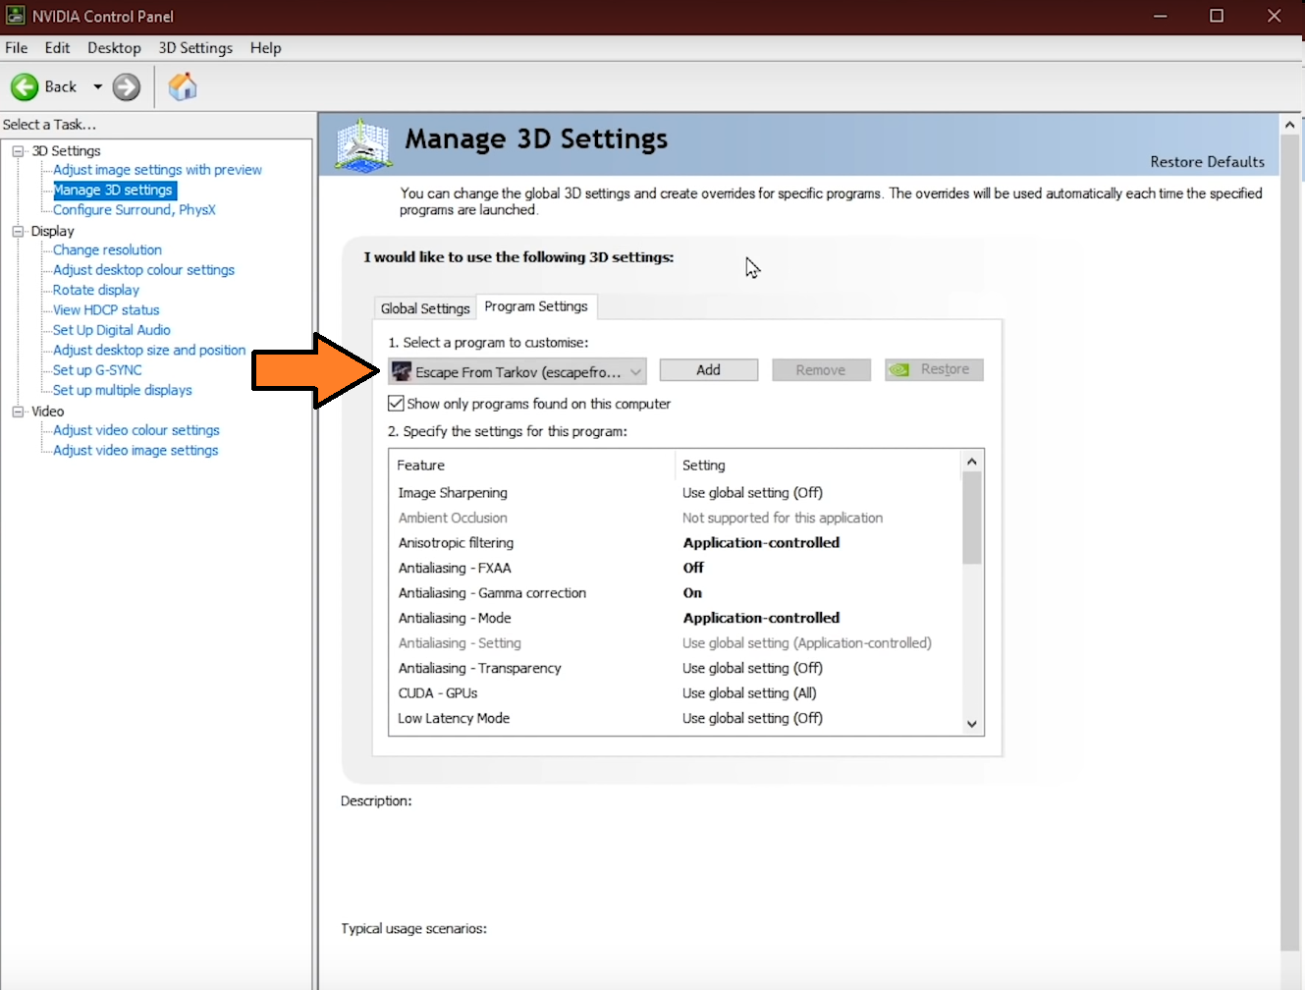Open the 3D Settings menu
Image resolution: width=1305 pixels, height=990 pixels.
pos(195,48)
